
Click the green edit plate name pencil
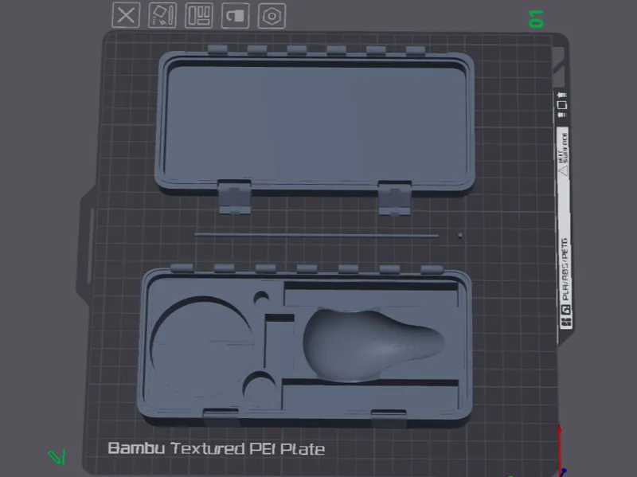click(x=57, y=456)
